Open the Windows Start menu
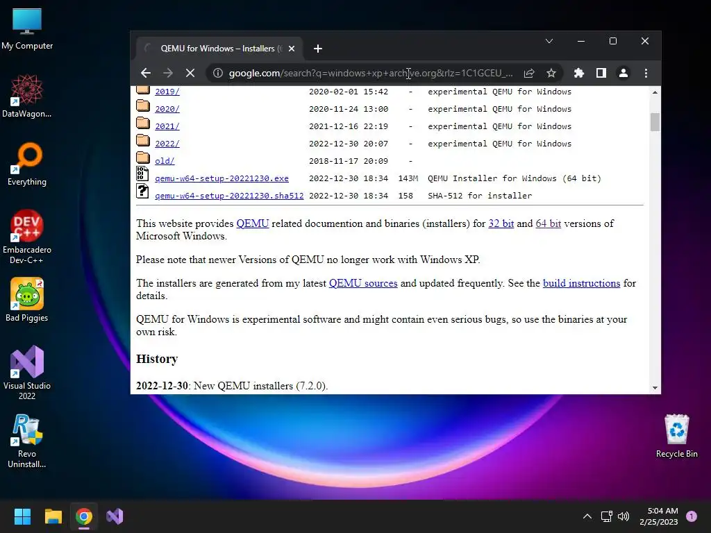The width and height of the screenshot is (711, 533). click(22, 516)
